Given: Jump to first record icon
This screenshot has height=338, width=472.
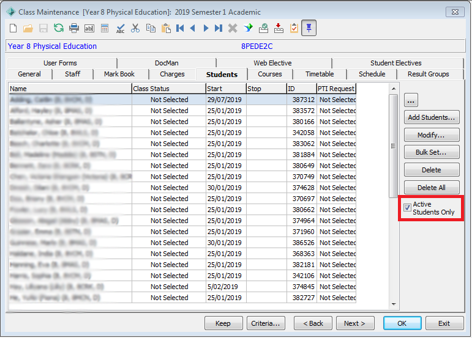Looking at the screenshot, I should click(180, 28).
